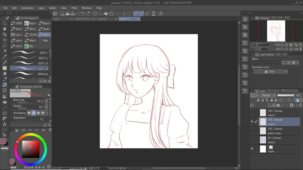Click the New file icon in the command bar
303x170 pixels.
[62, 14]
